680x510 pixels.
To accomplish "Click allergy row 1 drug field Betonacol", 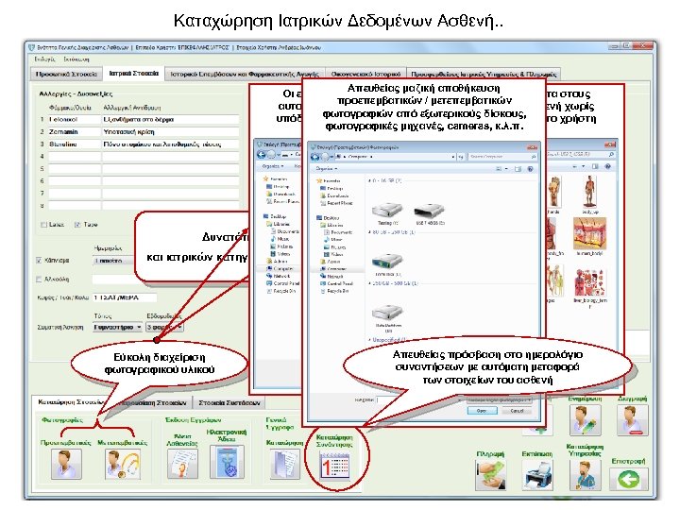I will pyautogui.click(x=75, y=119).
